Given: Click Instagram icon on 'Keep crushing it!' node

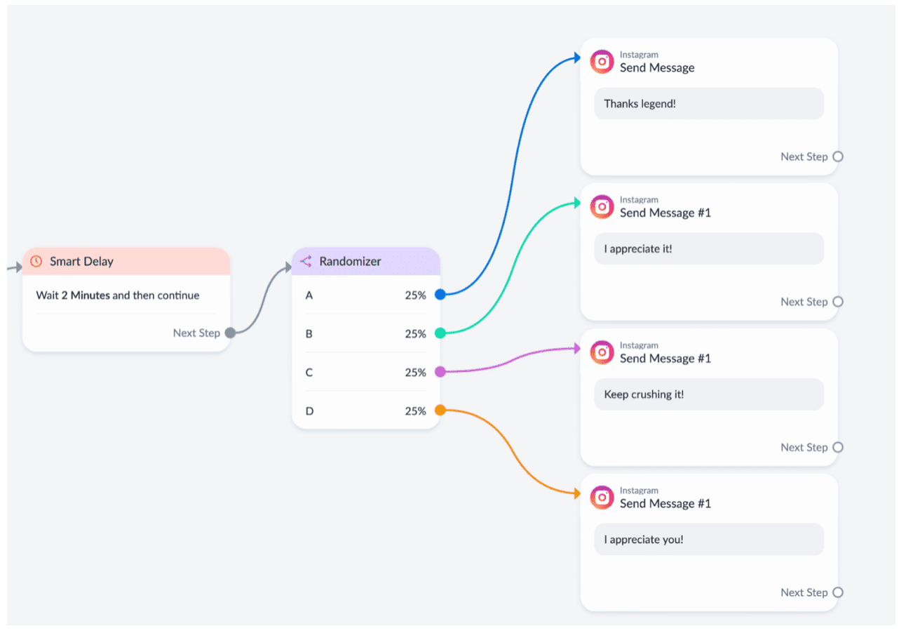Looking at the screenshot, I should tap(602, 352).
